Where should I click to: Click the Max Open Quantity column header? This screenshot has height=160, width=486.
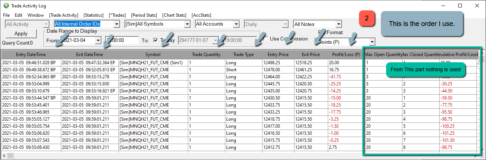click(383, 54)
